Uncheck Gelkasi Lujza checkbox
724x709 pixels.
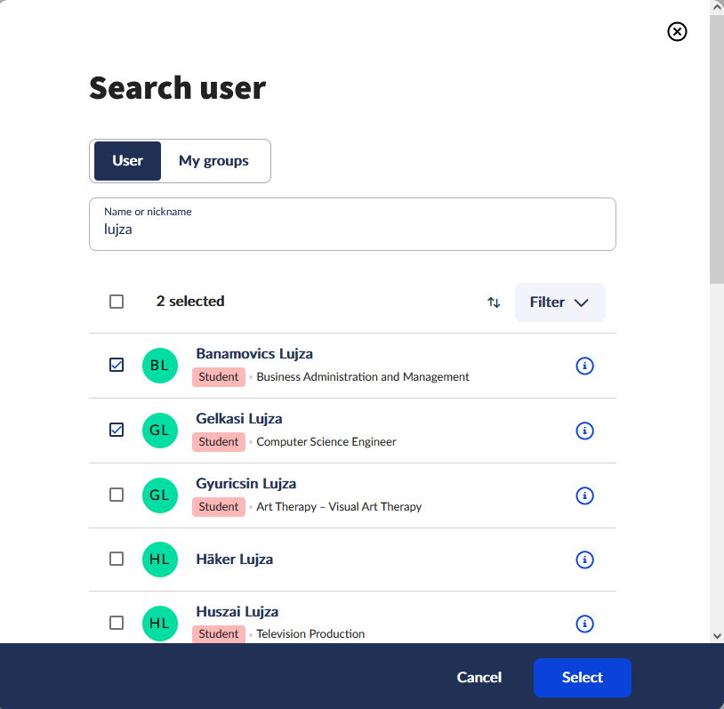117,430
